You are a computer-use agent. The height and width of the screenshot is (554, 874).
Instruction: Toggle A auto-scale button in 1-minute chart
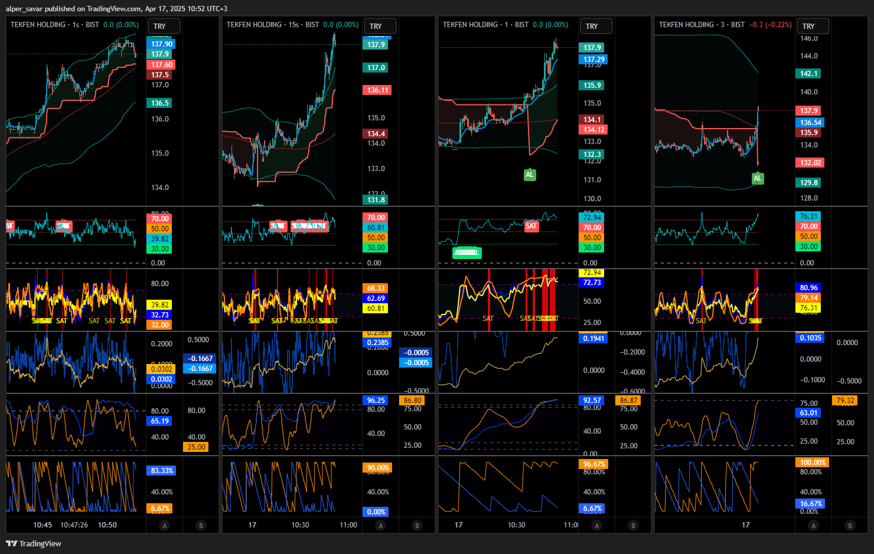coord(597,525)
